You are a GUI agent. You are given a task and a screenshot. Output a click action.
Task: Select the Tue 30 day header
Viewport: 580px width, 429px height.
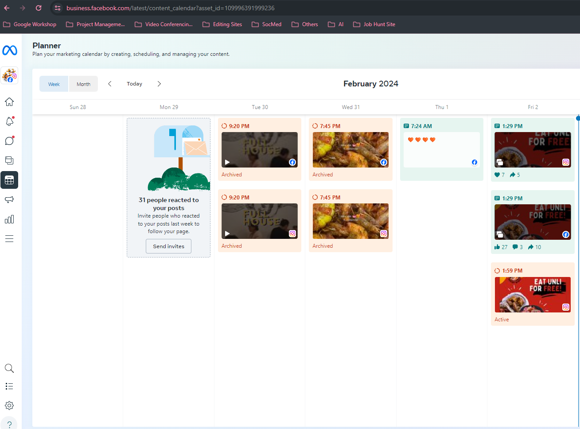click(x=260, y=107)
